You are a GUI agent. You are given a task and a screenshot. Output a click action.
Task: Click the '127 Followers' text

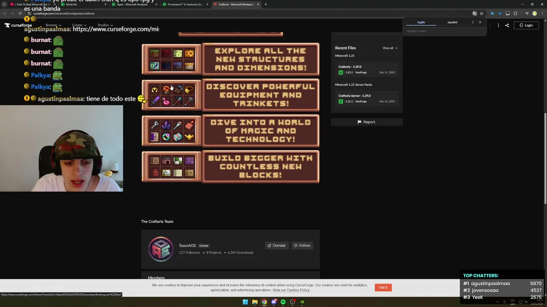[189, 252]
